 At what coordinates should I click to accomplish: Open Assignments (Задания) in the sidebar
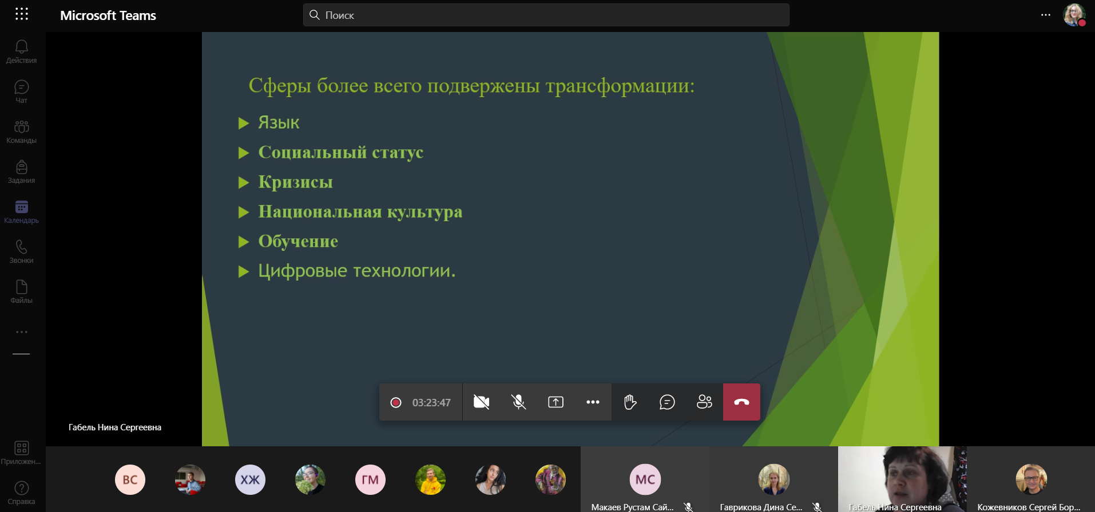tap(22, 171)
